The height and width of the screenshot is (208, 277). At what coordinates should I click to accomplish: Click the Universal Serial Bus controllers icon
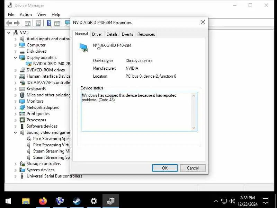[x=22, y=176]
